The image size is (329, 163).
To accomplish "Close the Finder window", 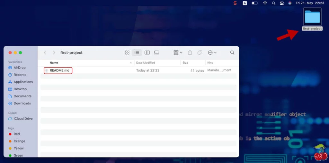I will [10, 53].
